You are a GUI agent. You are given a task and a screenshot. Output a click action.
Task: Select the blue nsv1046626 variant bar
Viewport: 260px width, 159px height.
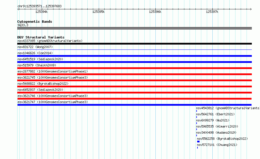click(x=134, y=56)
